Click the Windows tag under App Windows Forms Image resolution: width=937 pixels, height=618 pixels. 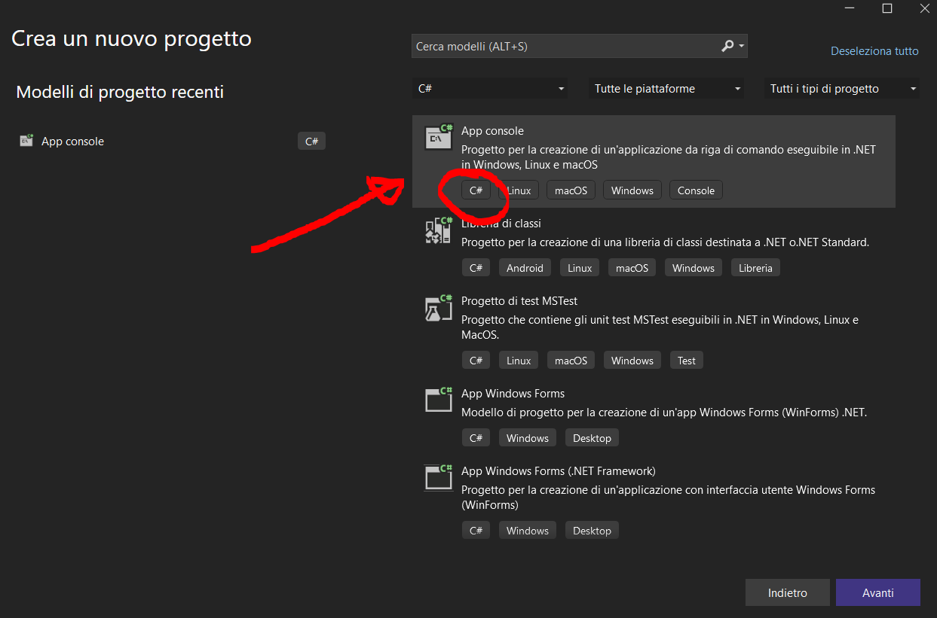(528, 438)
